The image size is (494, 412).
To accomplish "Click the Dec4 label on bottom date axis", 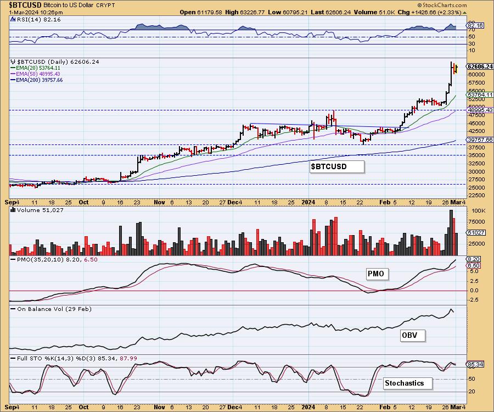I will pyautogui.click(x=235, y=407).
